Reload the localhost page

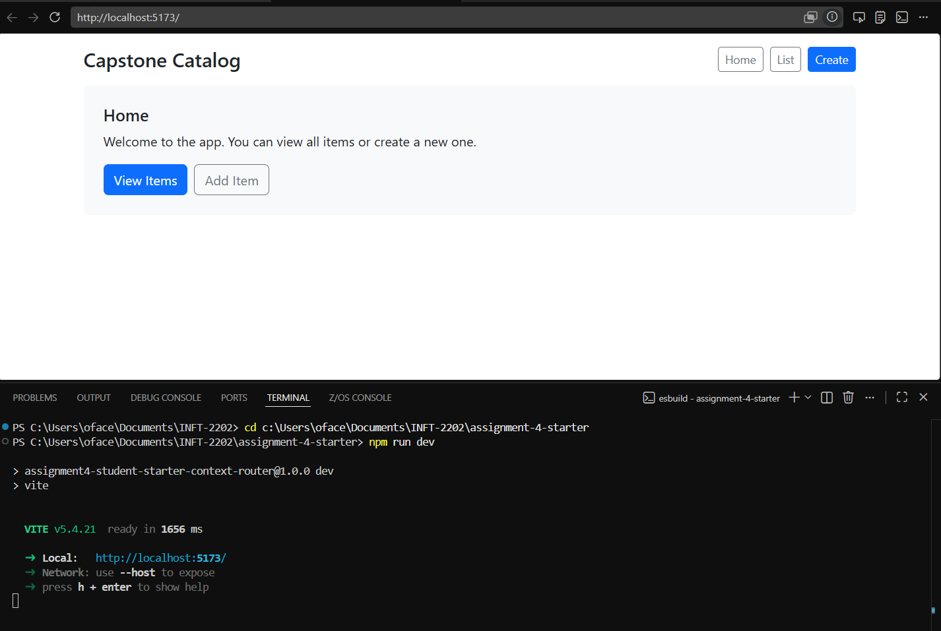click(x=55, y=18)
